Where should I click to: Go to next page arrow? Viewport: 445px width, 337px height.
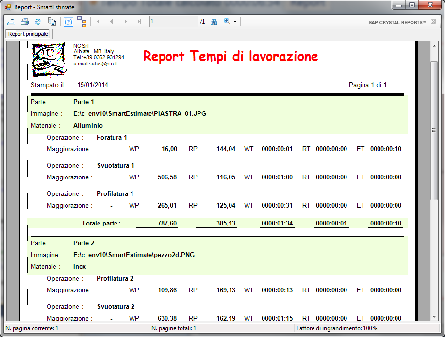(126, 21)
